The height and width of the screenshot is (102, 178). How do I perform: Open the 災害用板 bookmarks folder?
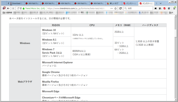(8, 13)
